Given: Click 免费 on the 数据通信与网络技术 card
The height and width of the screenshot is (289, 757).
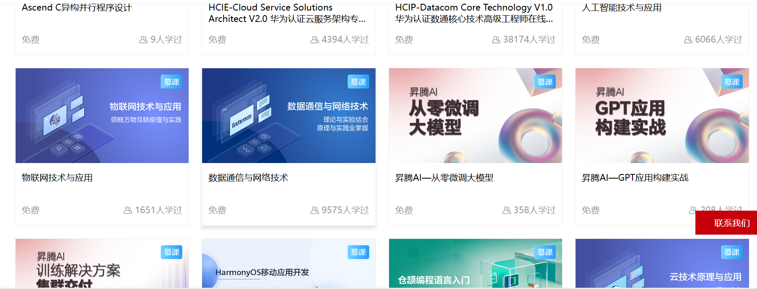Looking at the screenshot, I should tap(217, 210).
